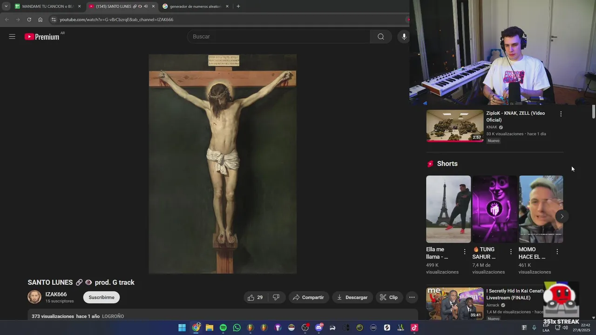The width and height of the screenshot is (596, 335).
Task: Open the tab search dropdown arrow
Action: [x=6, y=7]
